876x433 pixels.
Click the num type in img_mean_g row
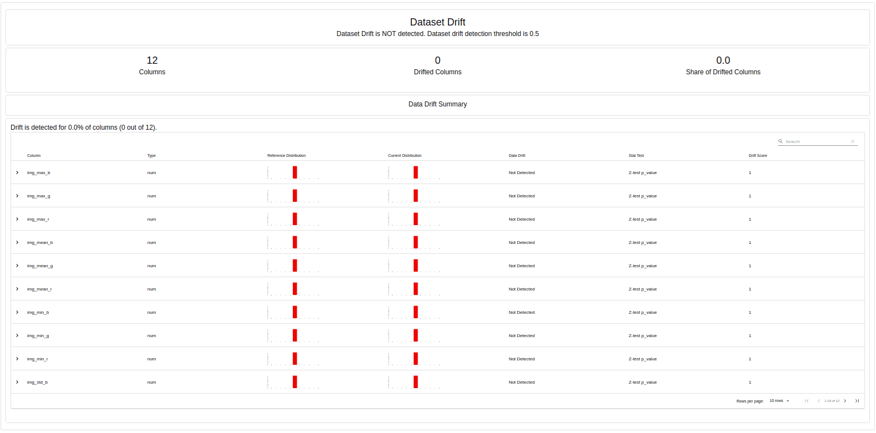(151, 266)
